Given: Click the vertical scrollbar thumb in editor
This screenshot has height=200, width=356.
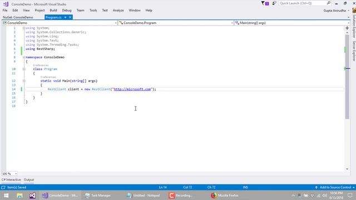Looking at the screenshot, I should (347, 77).
